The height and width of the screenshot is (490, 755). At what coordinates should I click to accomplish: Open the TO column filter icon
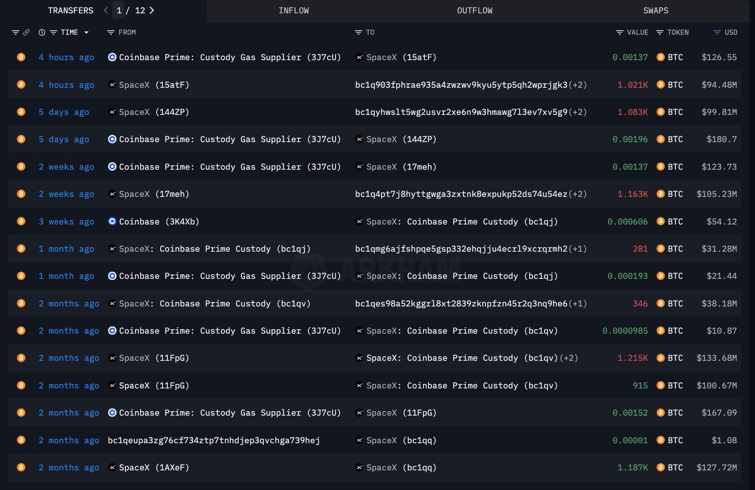tap(358, 33)
